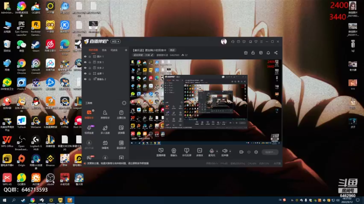The height and width of the screenshot is (204, 364).
Task: Select the 文本 2 source row
Action: point(106,68)
